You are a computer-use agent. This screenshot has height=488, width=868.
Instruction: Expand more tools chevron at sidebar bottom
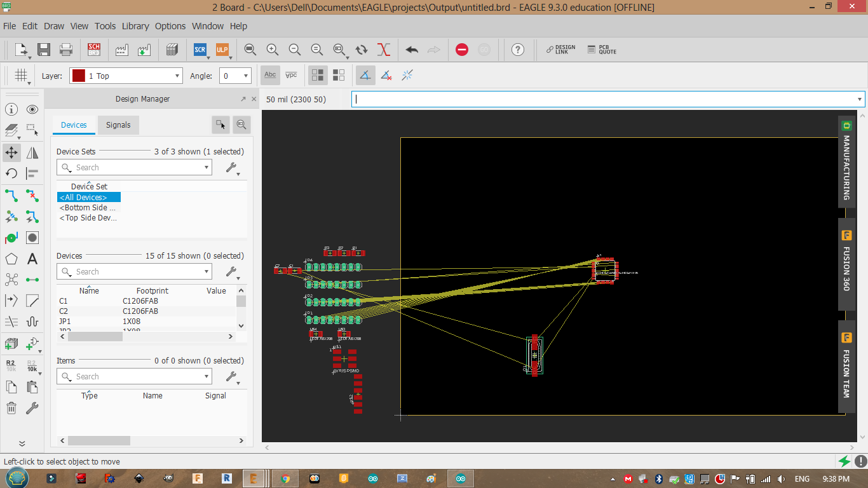22,444
